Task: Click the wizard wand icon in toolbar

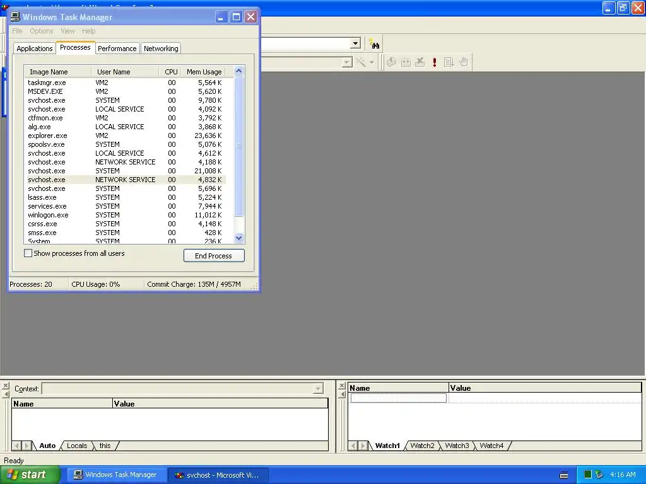Action: (361, 62)
